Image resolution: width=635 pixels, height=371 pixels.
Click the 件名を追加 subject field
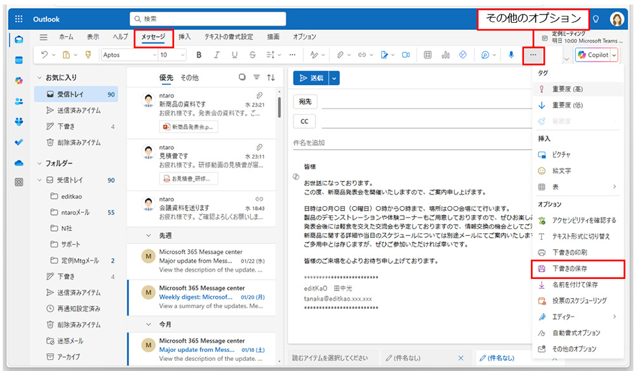point(412,143)
